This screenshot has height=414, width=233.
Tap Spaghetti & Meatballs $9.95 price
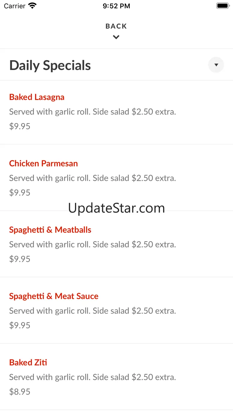pos(20,258)
